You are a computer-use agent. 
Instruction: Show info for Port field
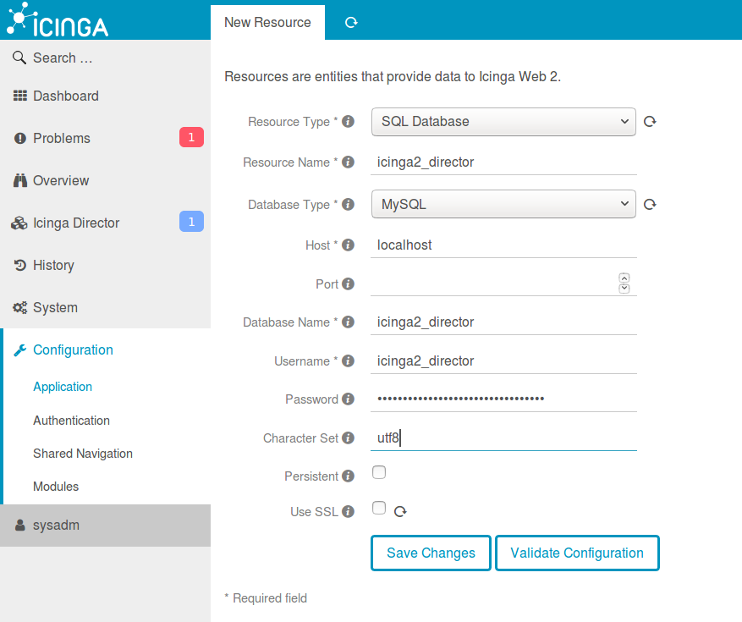349,283
